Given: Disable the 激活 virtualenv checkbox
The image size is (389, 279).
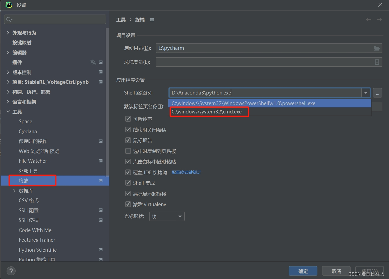Looking at the screenshot, I should 128,204.
